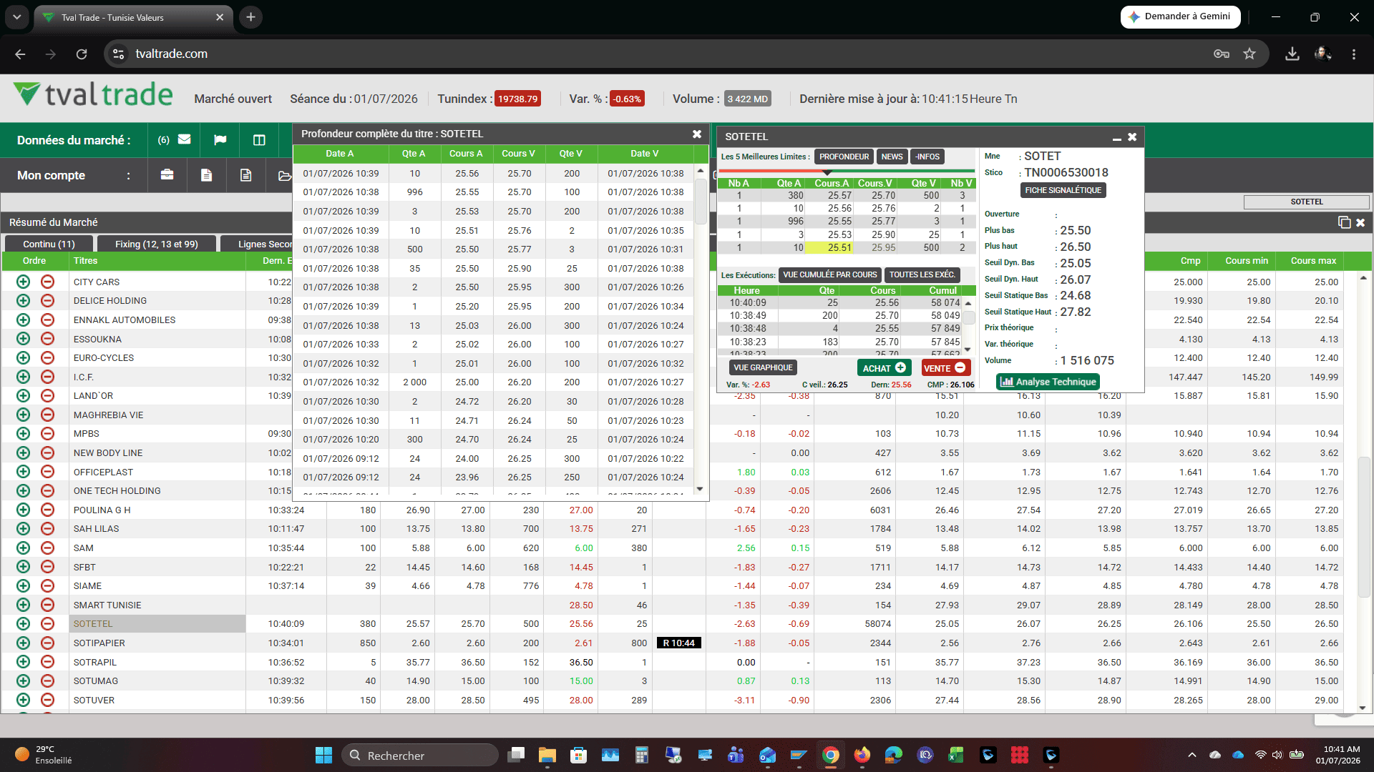Click the Profondeur panel scroll-down arrow
This screenshot has height=772, width=1374.
(701, 489)
